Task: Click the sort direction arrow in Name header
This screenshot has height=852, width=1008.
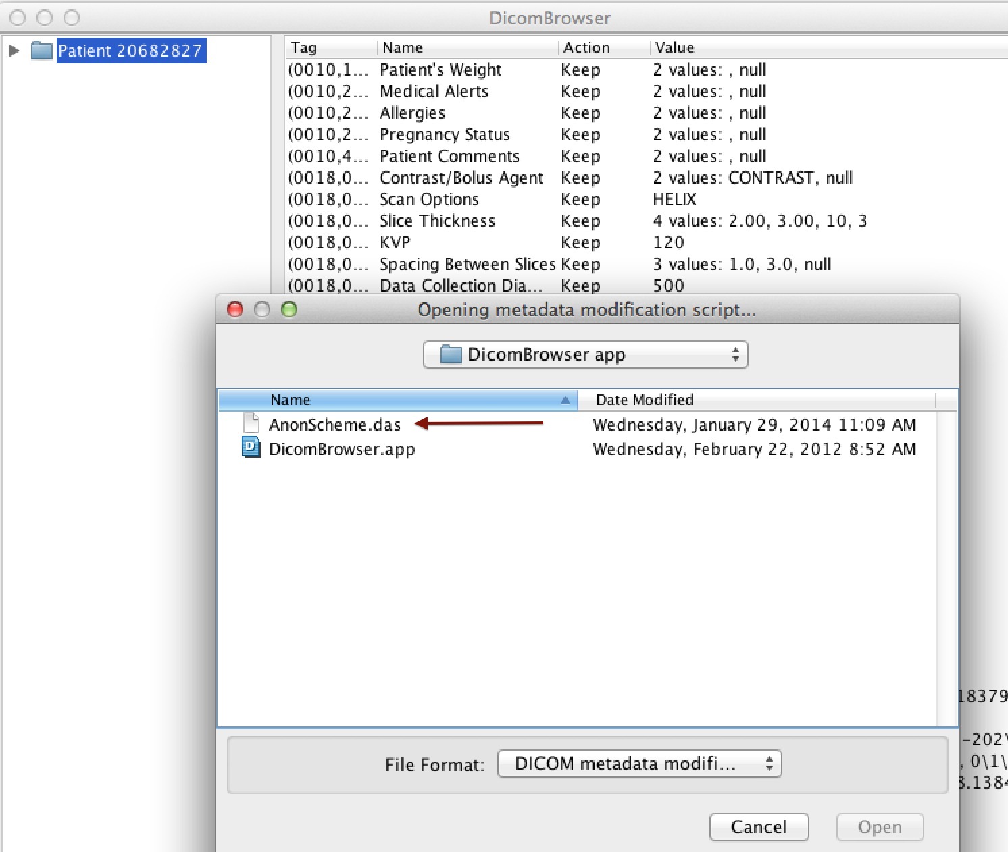Action: click(x=565, y=400)
